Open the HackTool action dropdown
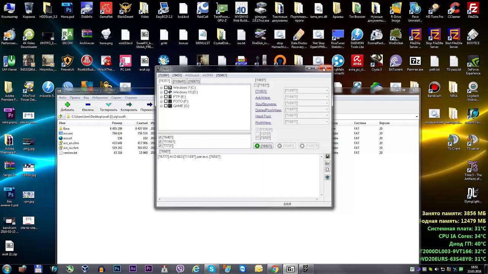488x274 pixels. pyautogui.click(x=306, y=116)
